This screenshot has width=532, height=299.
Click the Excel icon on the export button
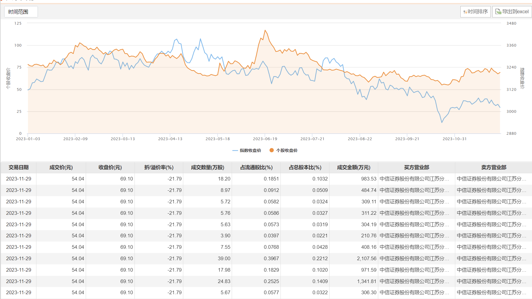498,12
